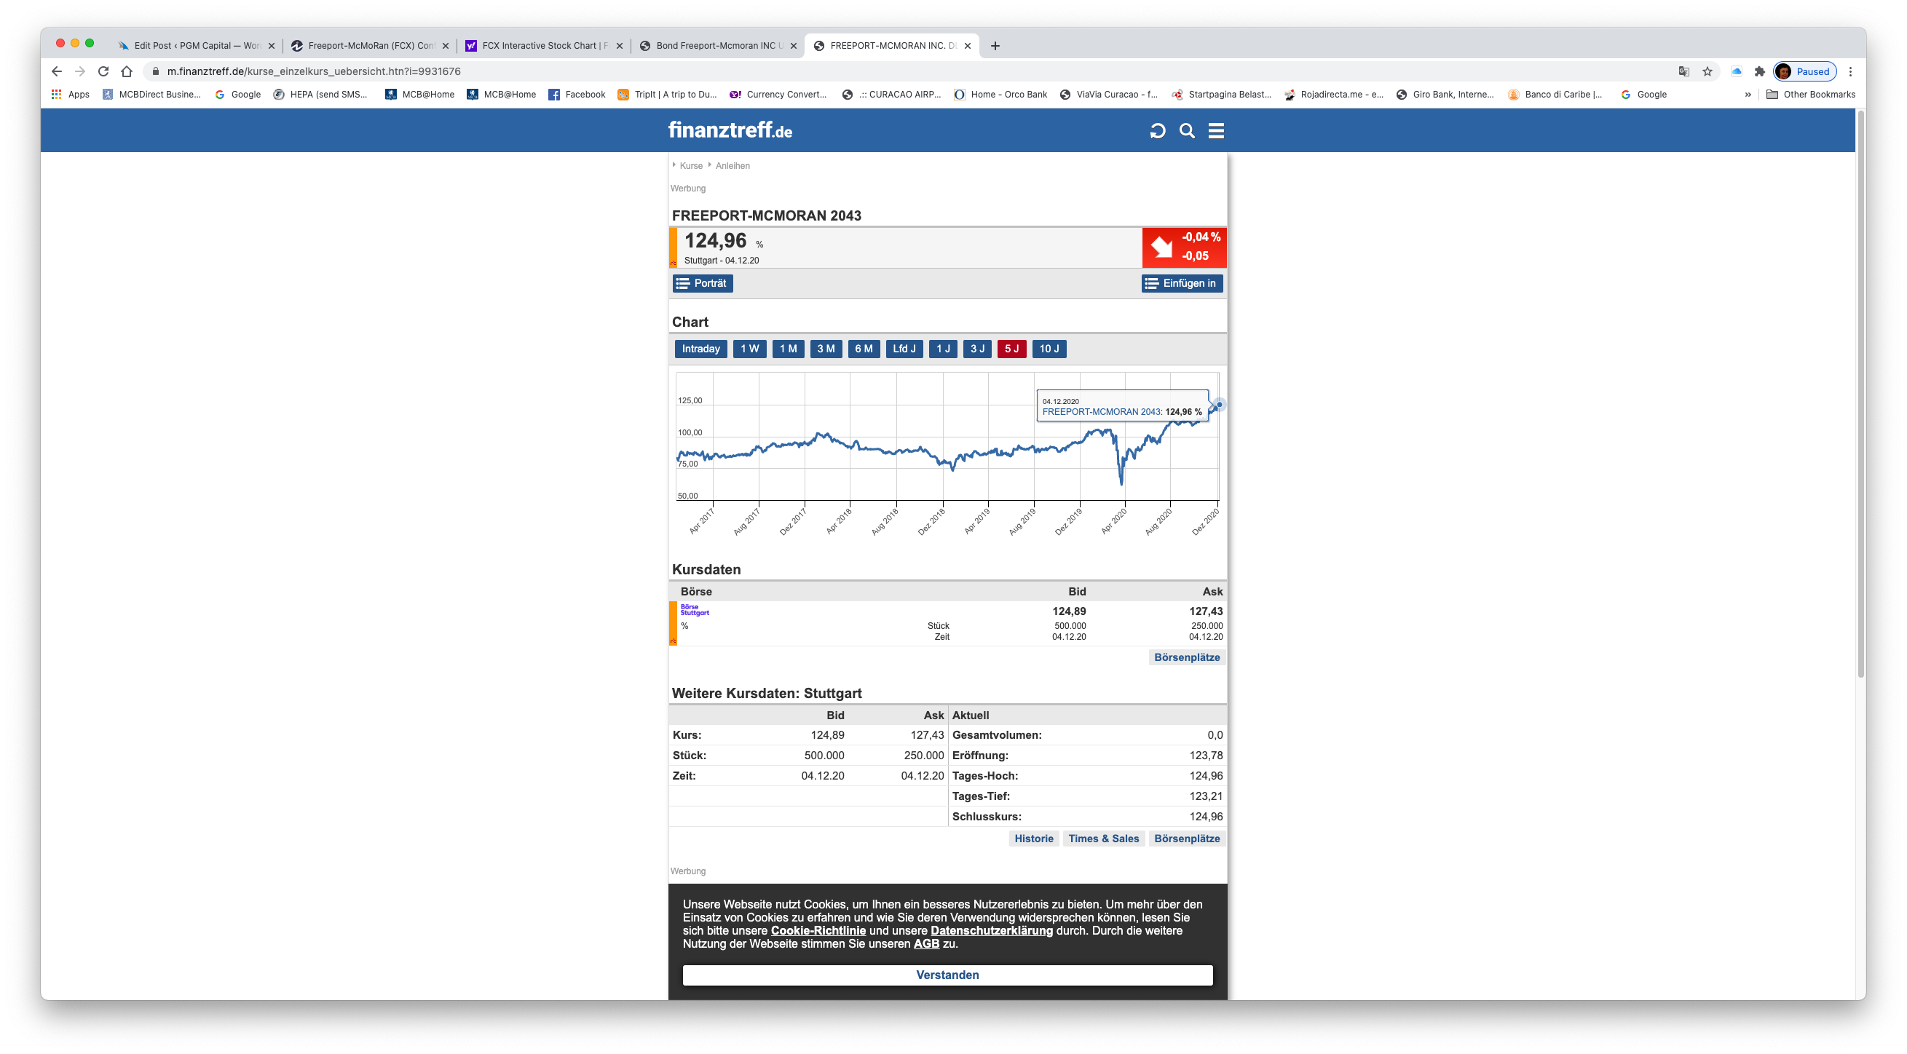Select the 3 M chart range

(x=826, y=349)
